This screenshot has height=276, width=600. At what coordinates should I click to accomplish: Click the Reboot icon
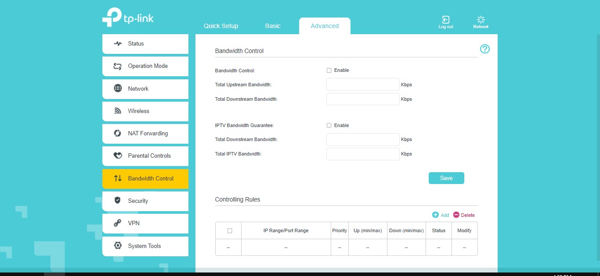[481, 20]
